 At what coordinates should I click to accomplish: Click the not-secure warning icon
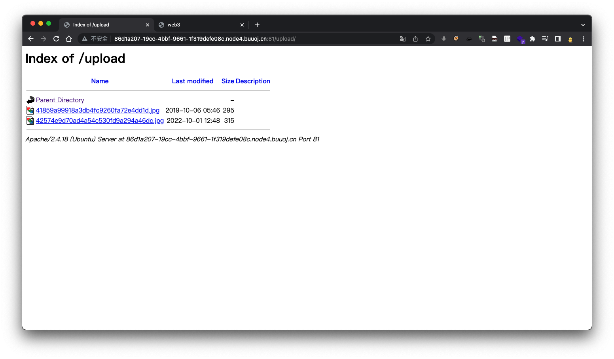[85, 39]
